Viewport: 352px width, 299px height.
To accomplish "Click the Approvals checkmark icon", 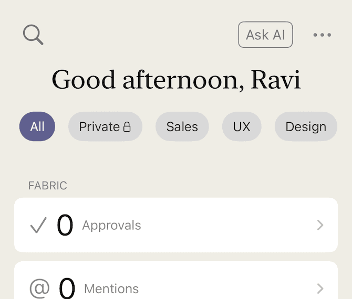I will [x=38, y=225].
